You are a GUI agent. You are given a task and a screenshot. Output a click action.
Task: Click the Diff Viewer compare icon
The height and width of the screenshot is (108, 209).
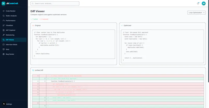click(4, 40)
